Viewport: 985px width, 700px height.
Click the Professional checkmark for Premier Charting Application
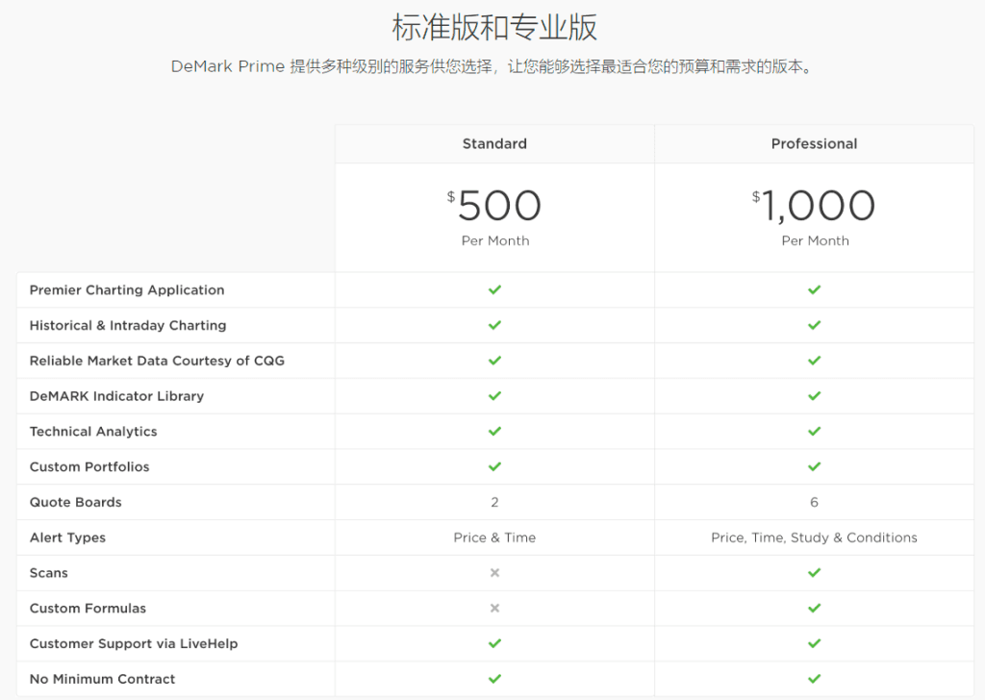coord(814,289)
